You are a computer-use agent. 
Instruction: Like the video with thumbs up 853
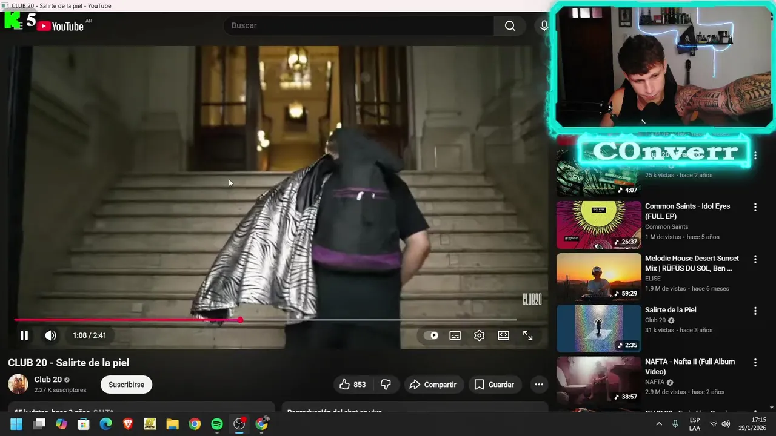tap(352, 385)
